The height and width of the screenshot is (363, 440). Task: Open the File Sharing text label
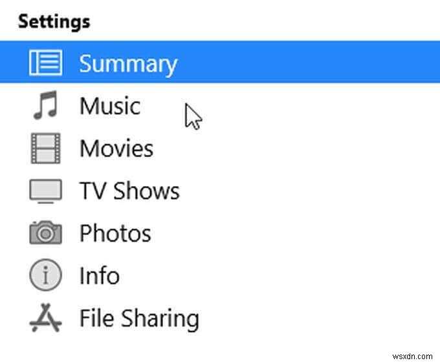(x=139, y=318)
